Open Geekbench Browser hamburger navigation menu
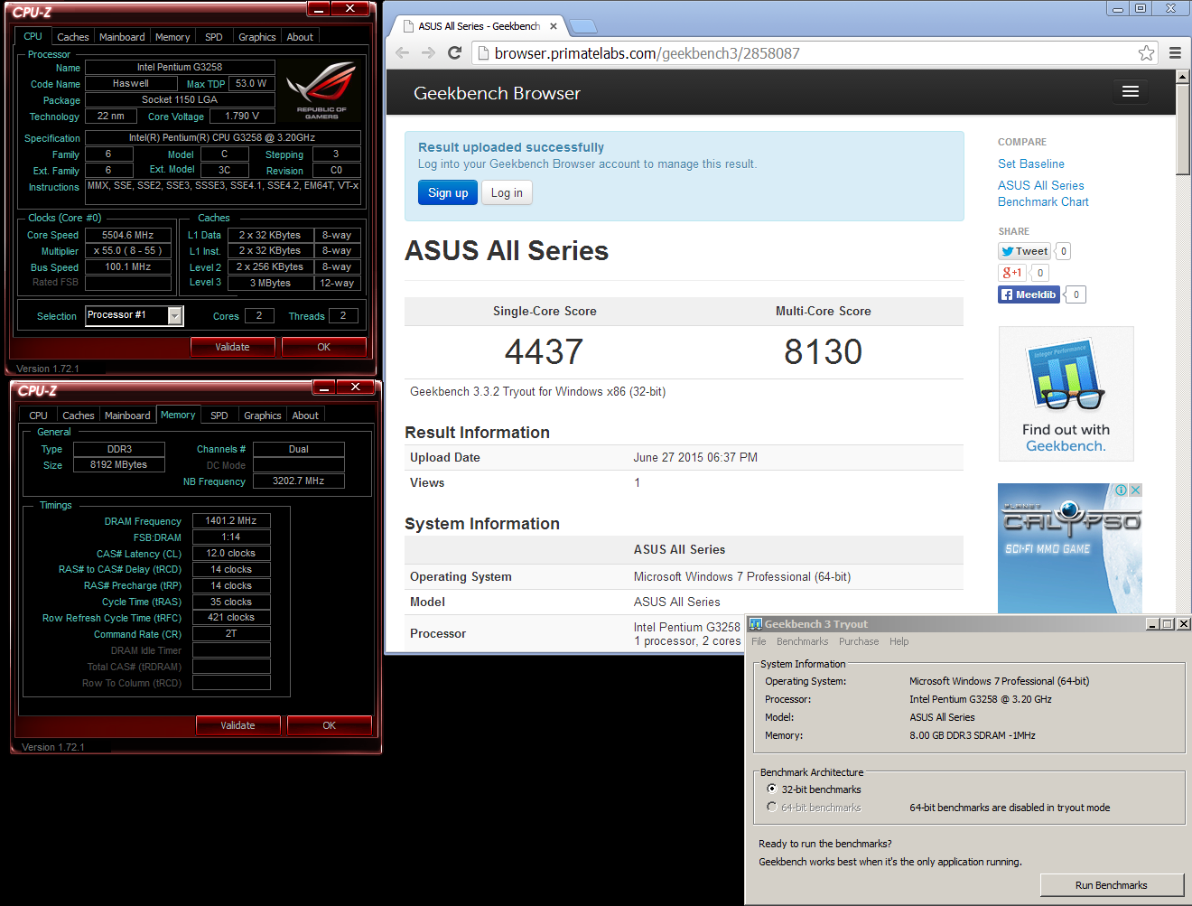The width and height of the screenshot is (1192, 906). coord(1130,91)
